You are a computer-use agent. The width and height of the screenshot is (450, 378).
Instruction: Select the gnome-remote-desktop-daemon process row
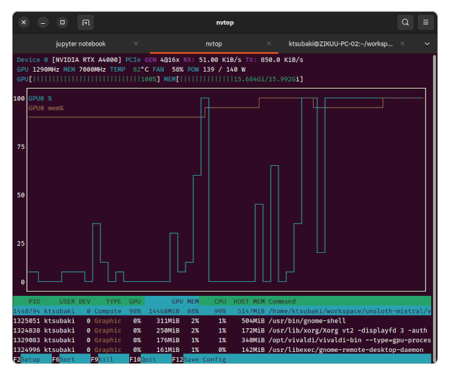point(222,350)
